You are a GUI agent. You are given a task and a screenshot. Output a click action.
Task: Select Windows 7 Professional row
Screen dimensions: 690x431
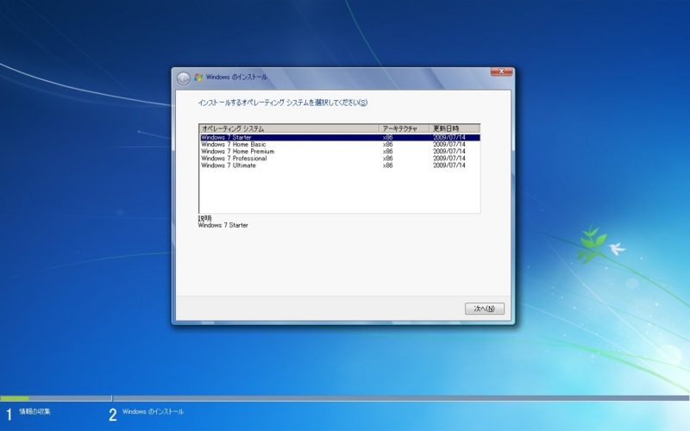340,159
